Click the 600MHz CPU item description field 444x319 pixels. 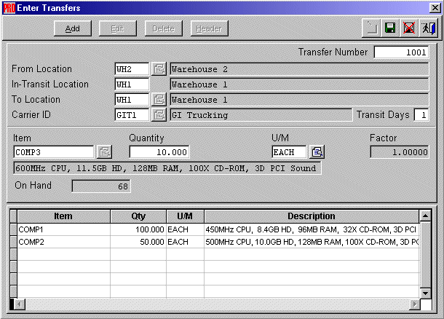(167, 168)
